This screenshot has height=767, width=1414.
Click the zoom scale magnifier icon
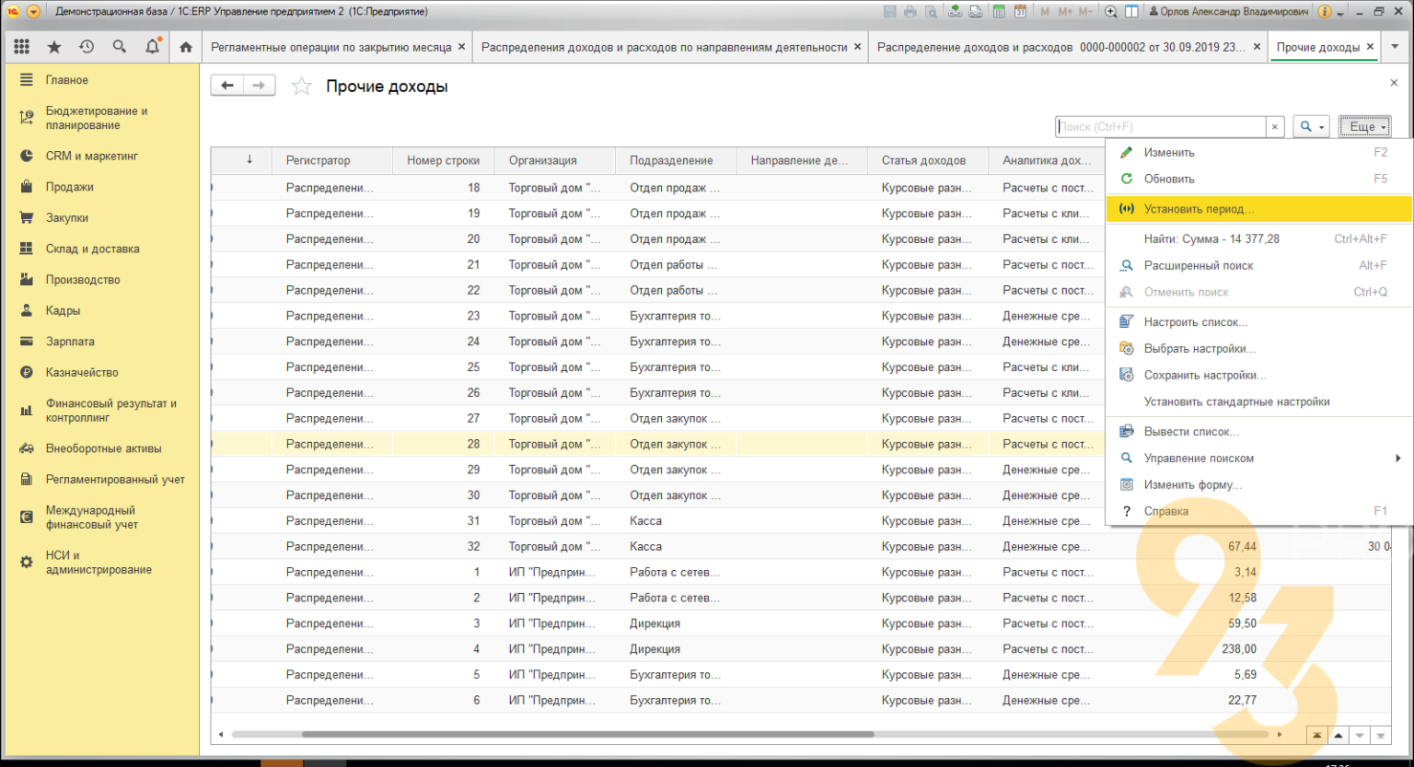pos(1110,12)
